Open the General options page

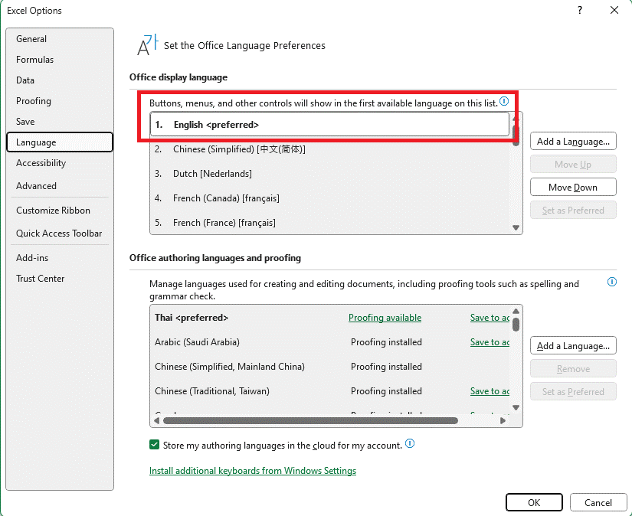(x=31, y=38)
